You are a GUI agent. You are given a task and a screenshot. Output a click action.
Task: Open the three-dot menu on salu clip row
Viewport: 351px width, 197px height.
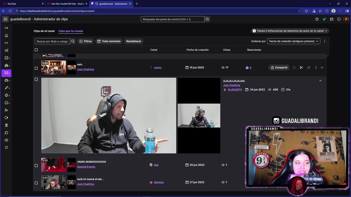pos(316,68)
